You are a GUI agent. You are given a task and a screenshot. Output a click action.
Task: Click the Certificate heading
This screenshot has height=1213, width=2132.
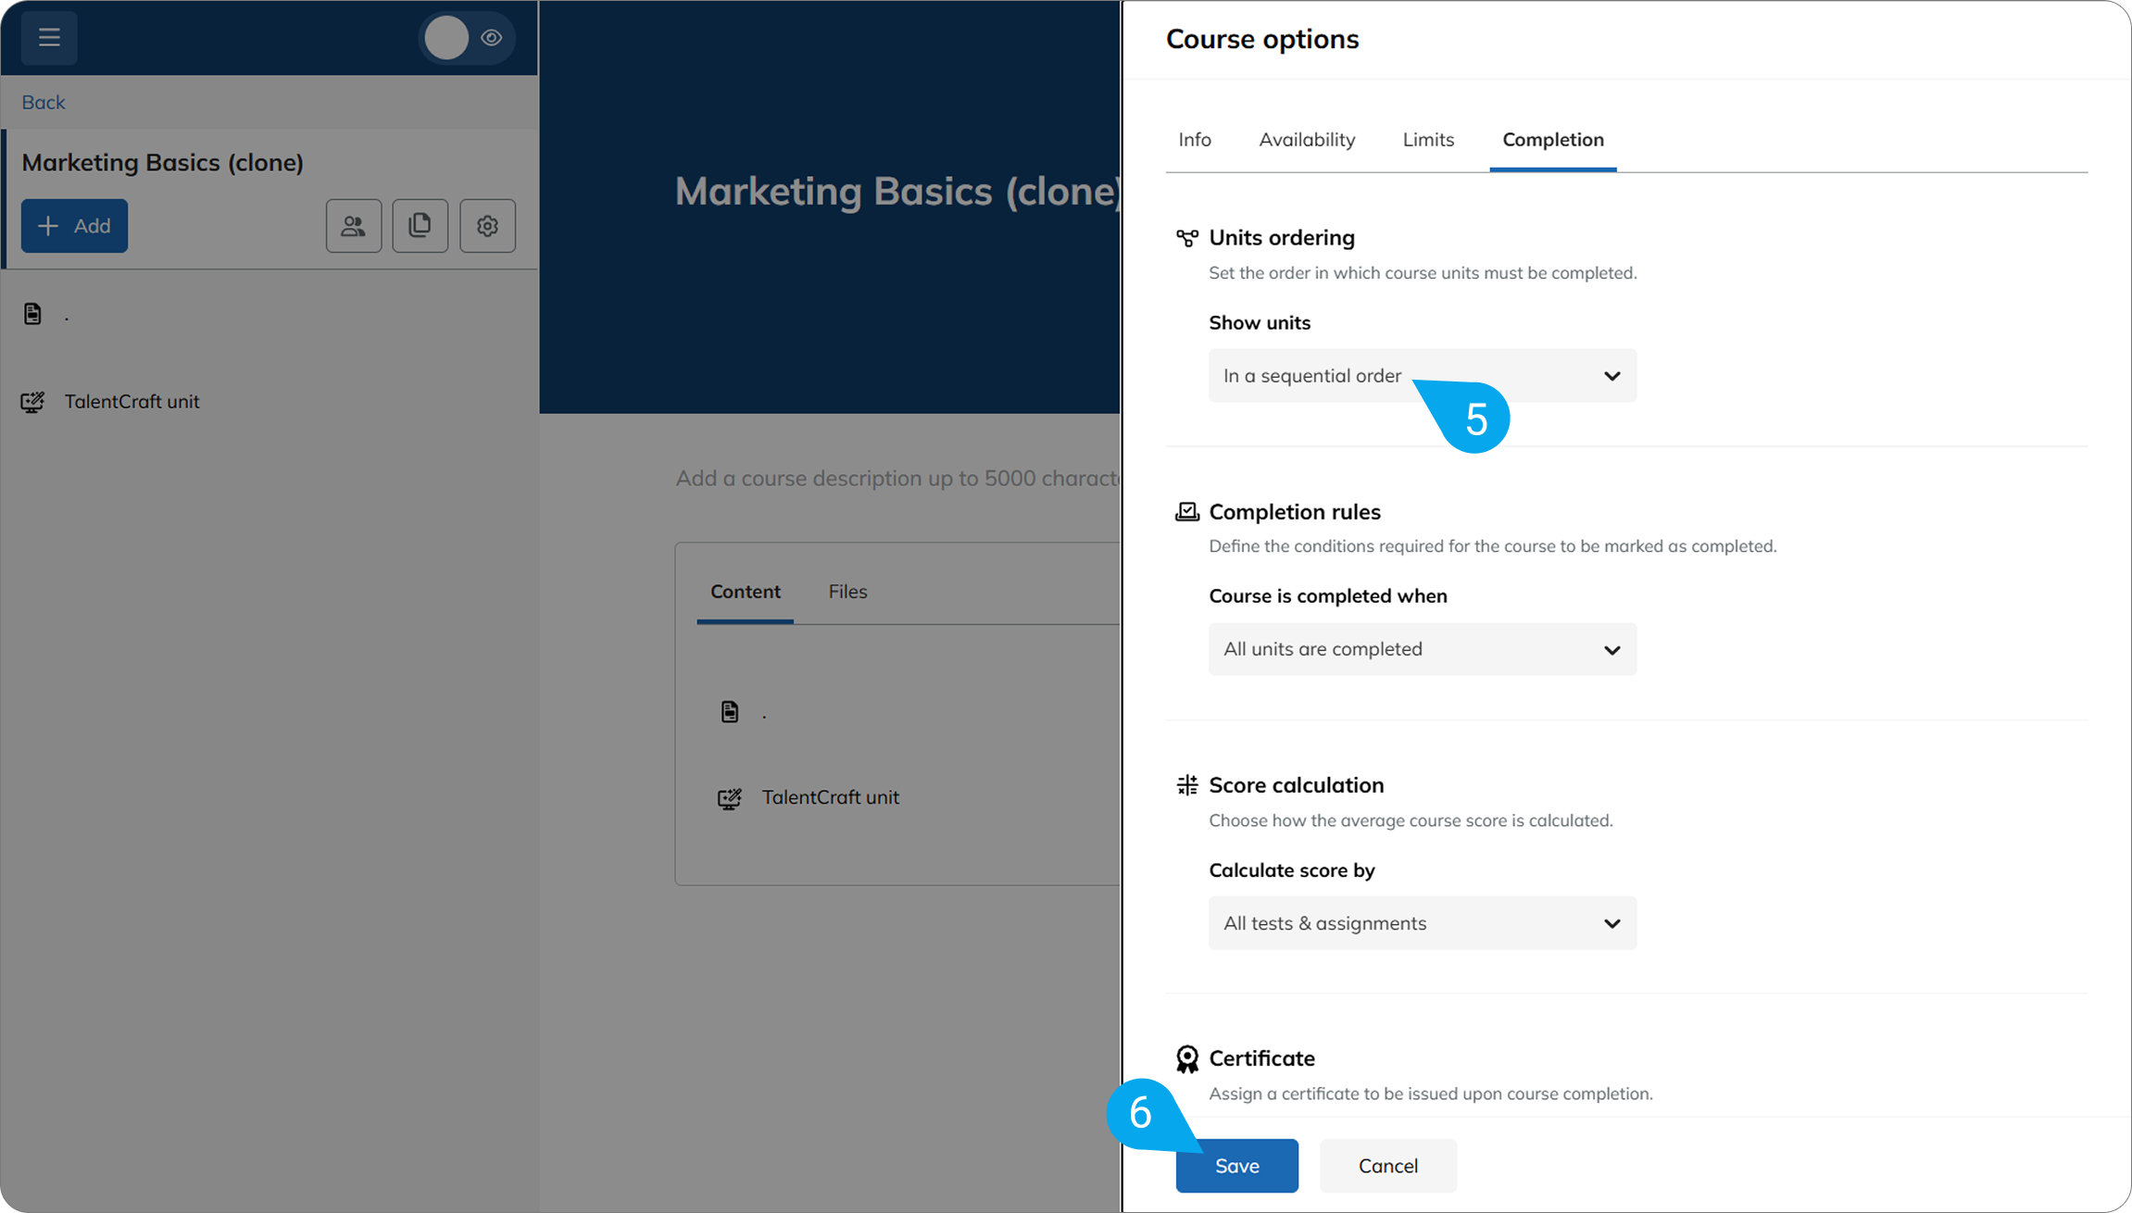(1261, 1058)
